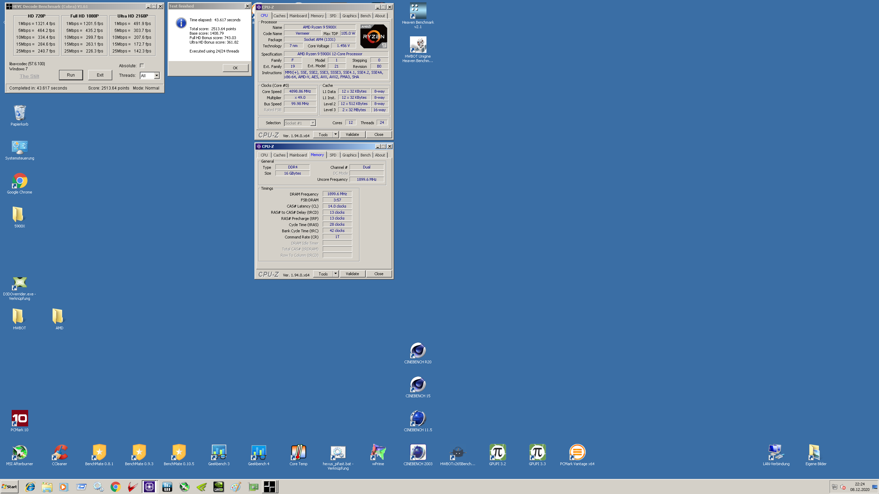Click the Ryzen 9 logo image
The width and height of the screenshot is (879, 494).
tap(374, 36)
